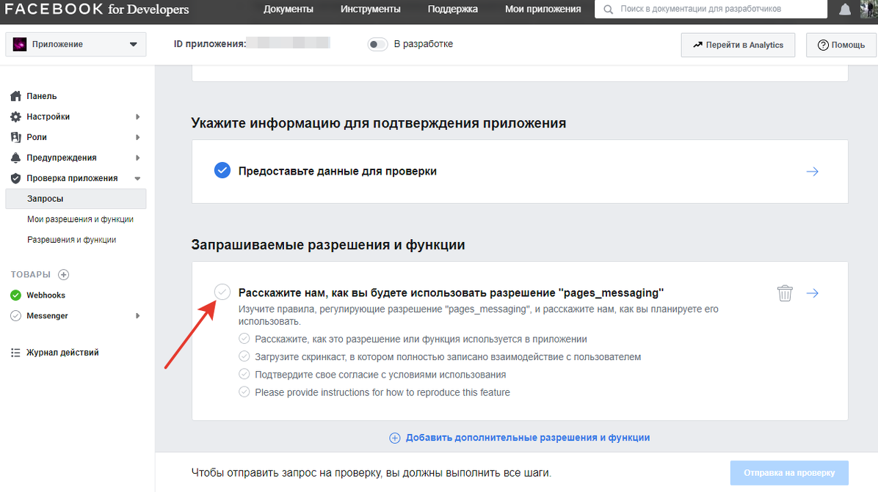Open Предоставьте данные для проверки
The height and width of the screenshot is (492, 878).
pos(337,171)
